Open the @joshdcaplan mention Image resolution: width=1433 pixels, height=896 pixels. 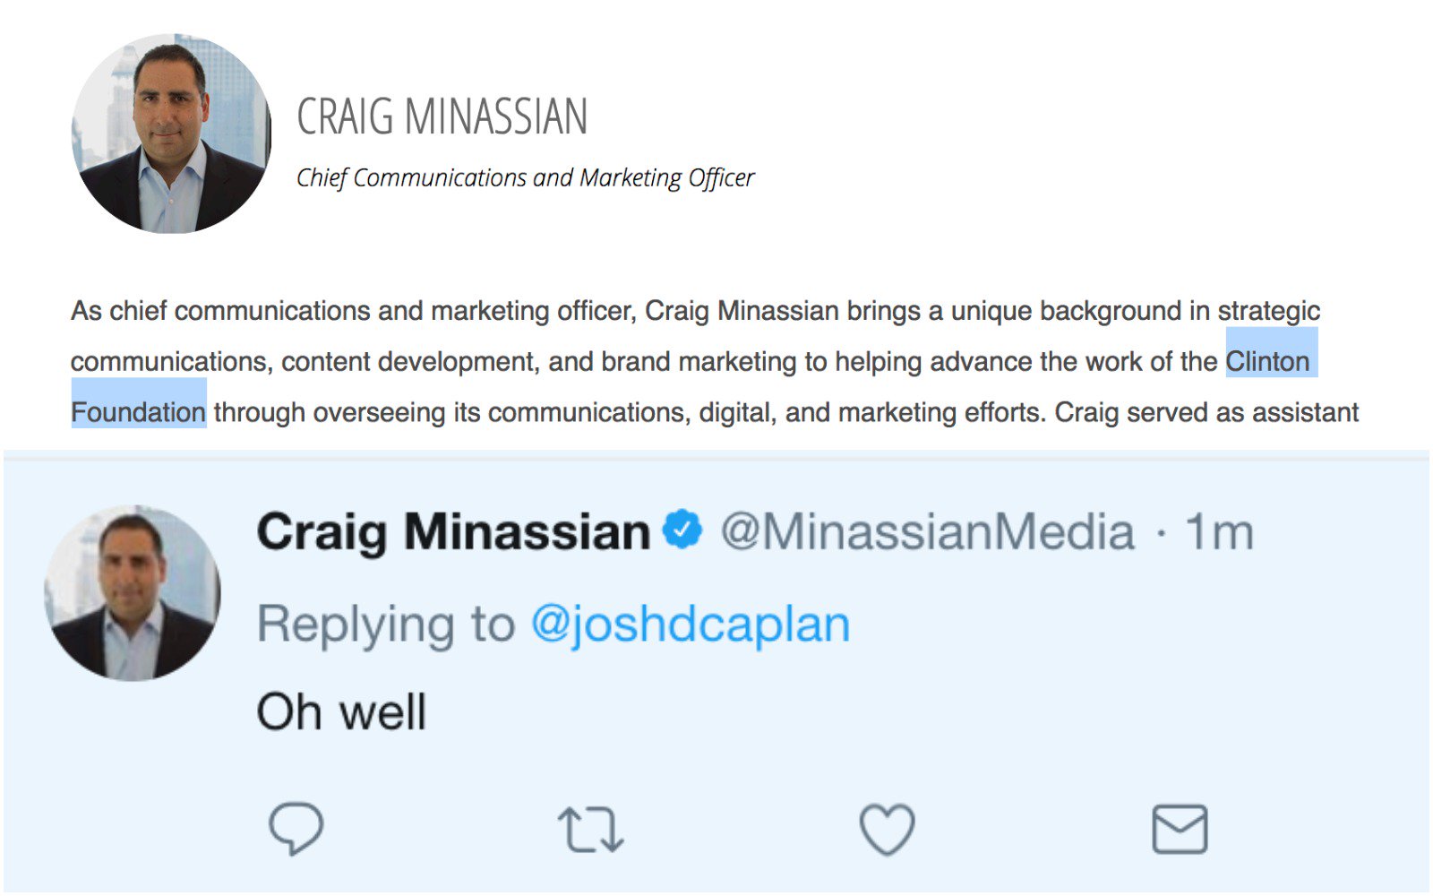[x=690, y=625]
